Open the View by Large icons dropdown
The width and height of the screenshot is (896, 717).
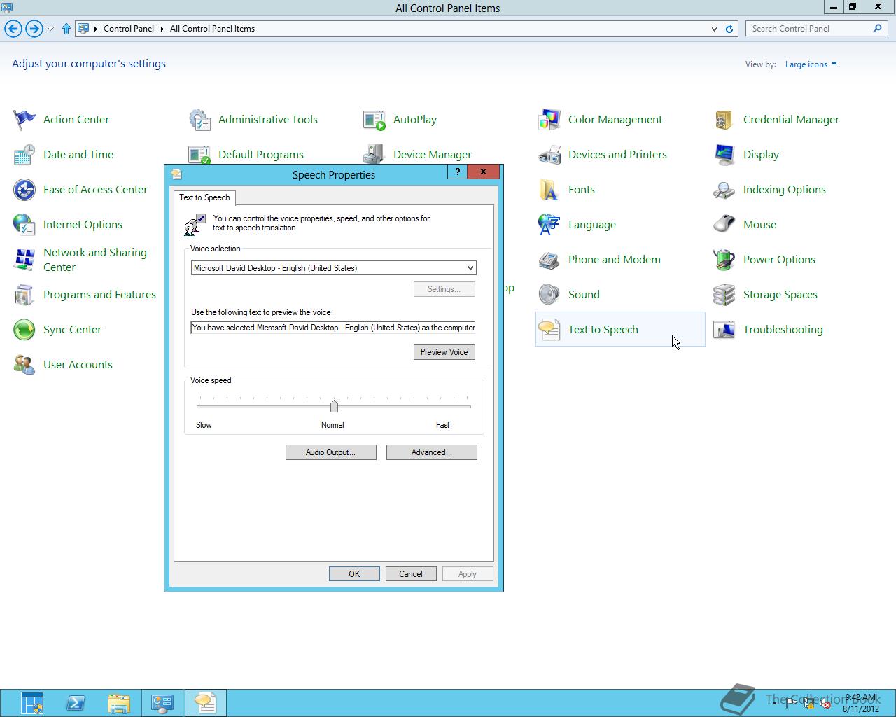point(811,64)
